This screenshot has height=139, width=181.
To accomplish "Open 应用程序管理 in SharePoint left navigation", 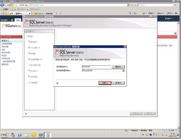I will tap(7, 44).
